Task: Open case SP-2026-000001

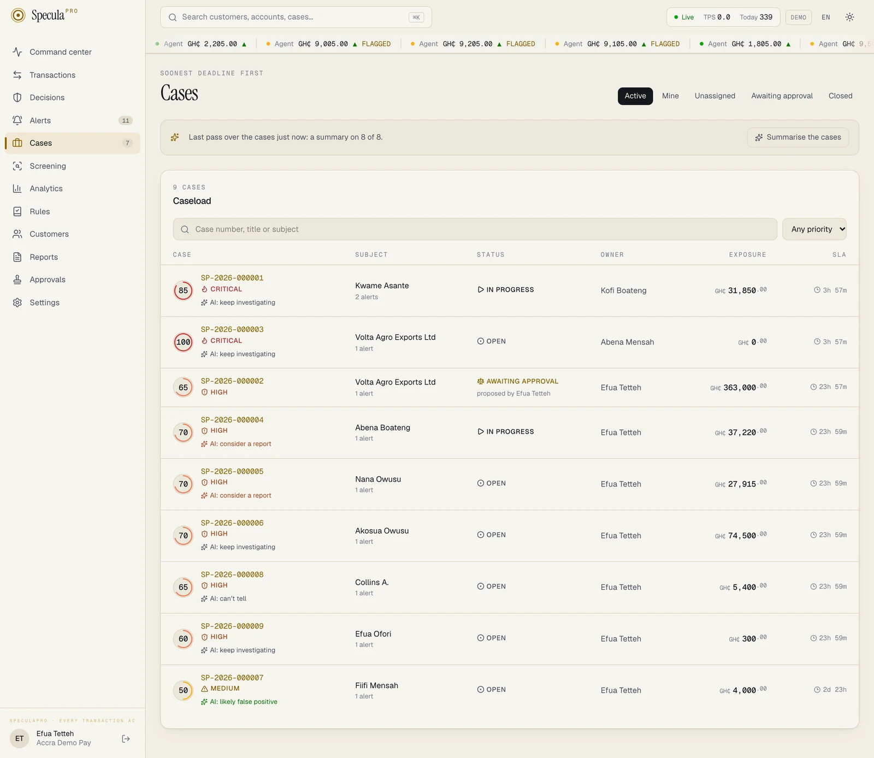Action: (x=232, y=278)
